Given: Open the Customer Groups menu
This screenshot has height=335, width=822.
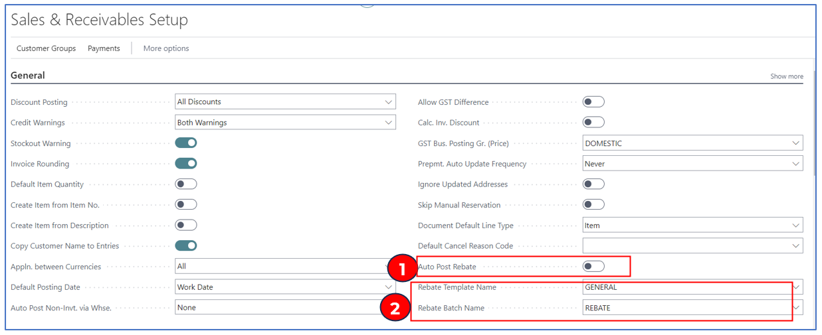Looking at the screenshot, I should [46, 48].
